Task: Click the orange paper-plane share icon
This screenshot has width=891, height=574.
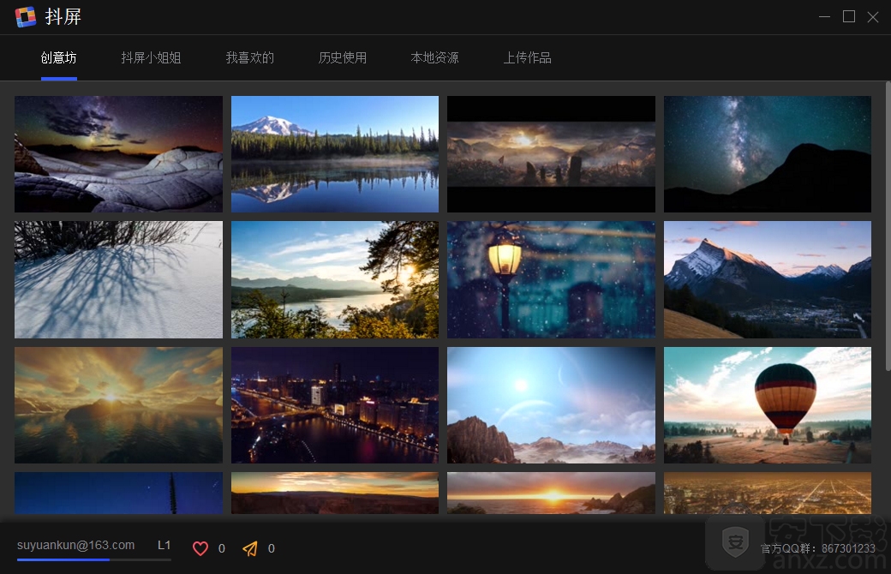Action: (x=250, y=548)
